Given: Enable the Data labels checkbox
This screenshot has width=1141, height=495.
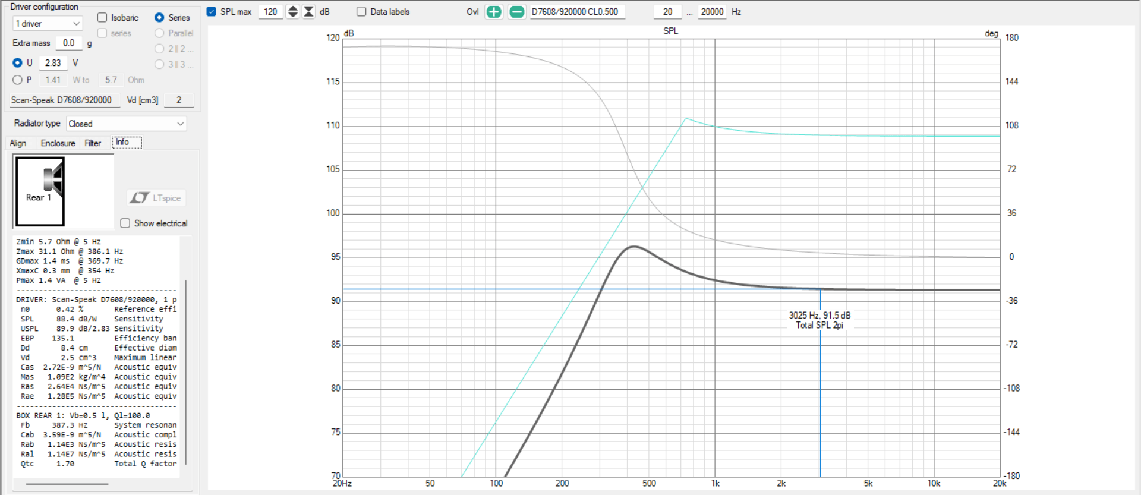Looking at the screenshot, I should [x=361, y=12].
